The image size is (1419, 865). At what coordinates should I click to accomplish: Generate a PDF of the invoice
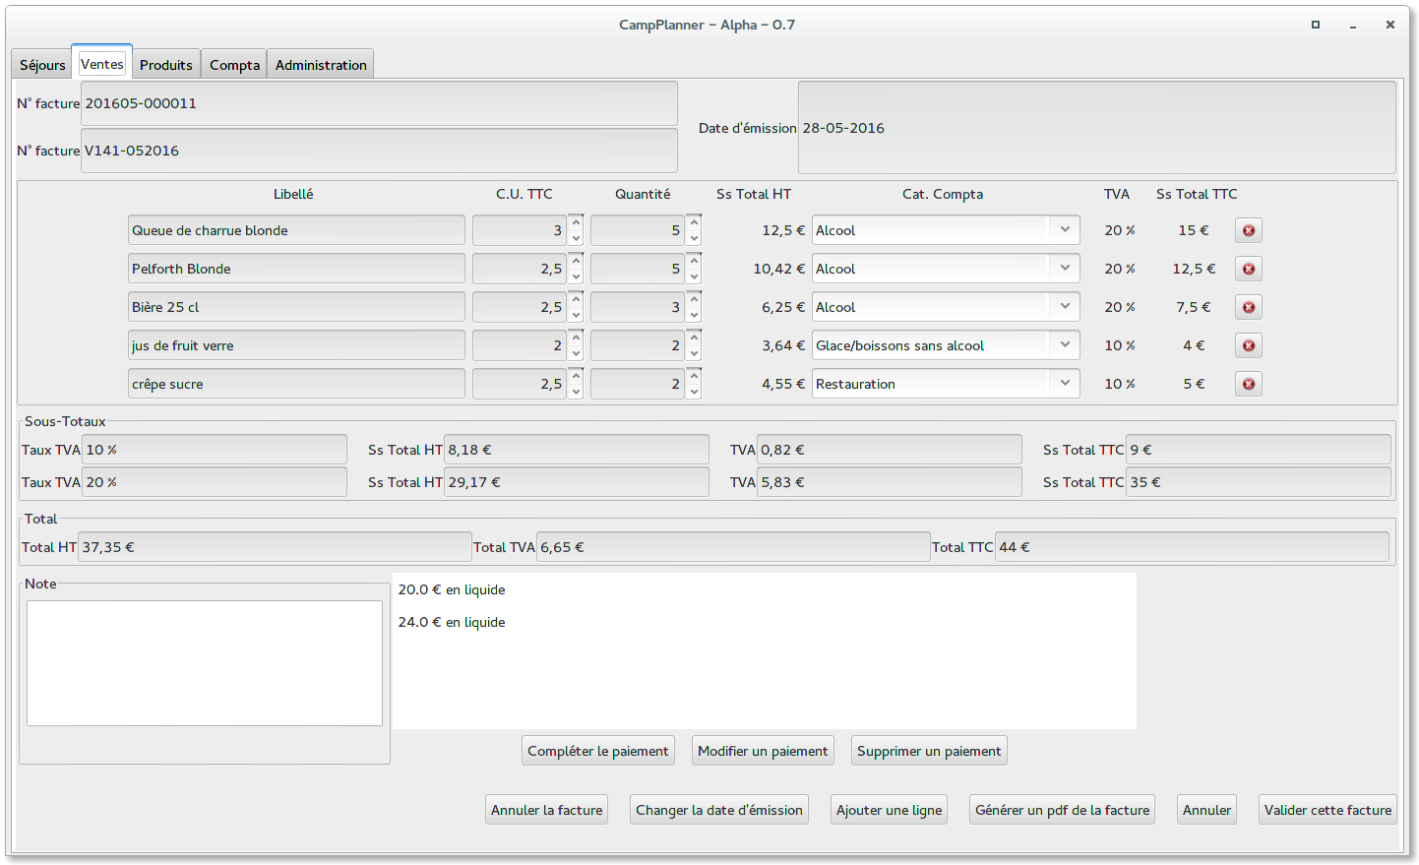point(1062,810)
